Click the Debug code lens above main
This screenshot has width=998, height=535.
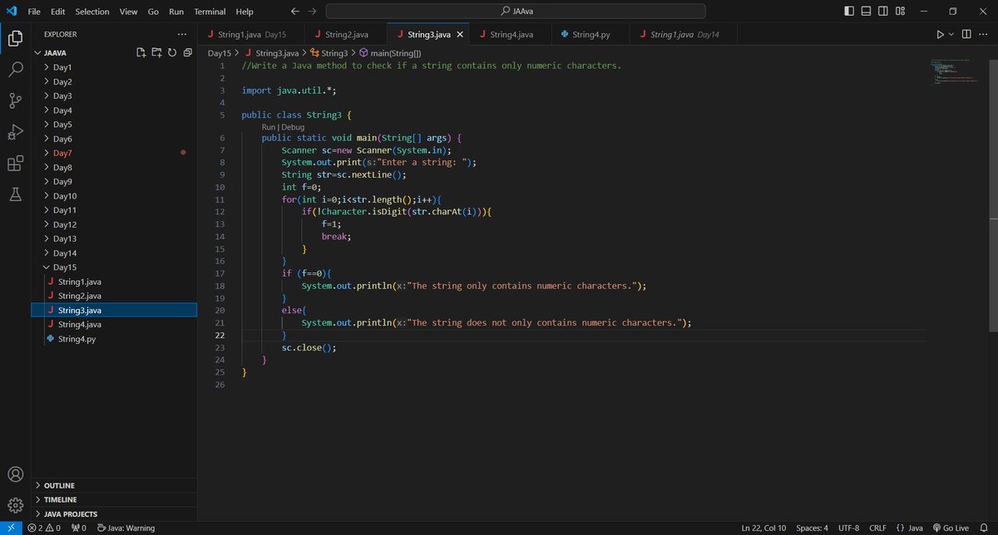(293, 127)
